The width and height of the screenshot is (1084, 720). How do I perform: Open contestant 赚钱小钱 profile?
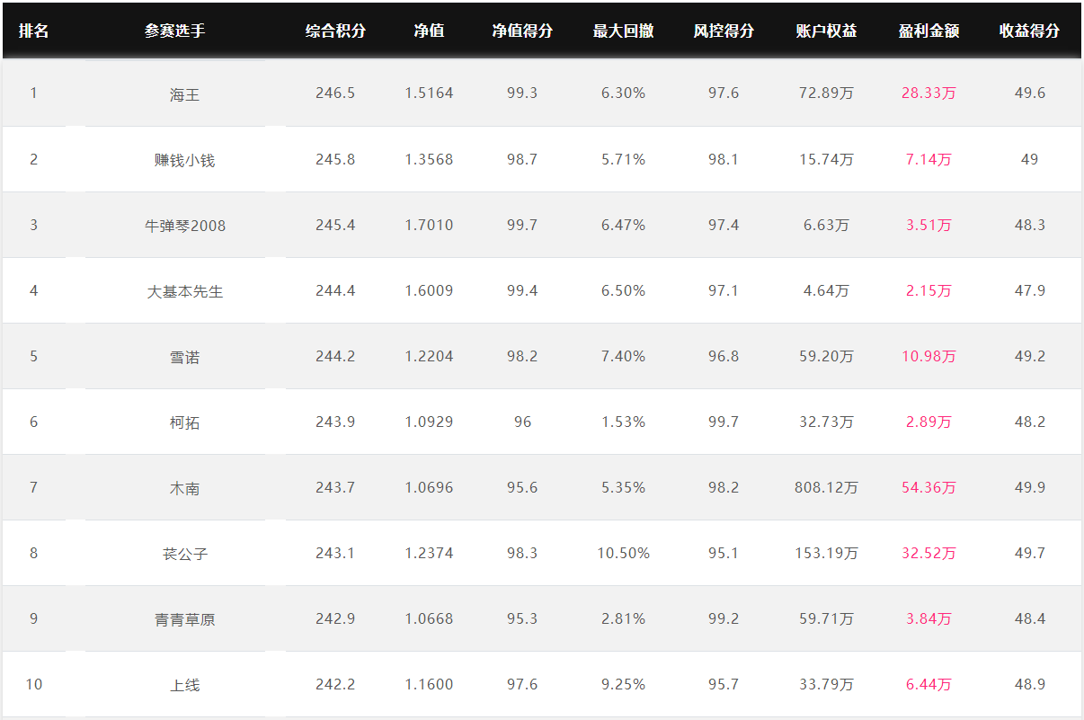pyautogui.click(x=184, y=160)
